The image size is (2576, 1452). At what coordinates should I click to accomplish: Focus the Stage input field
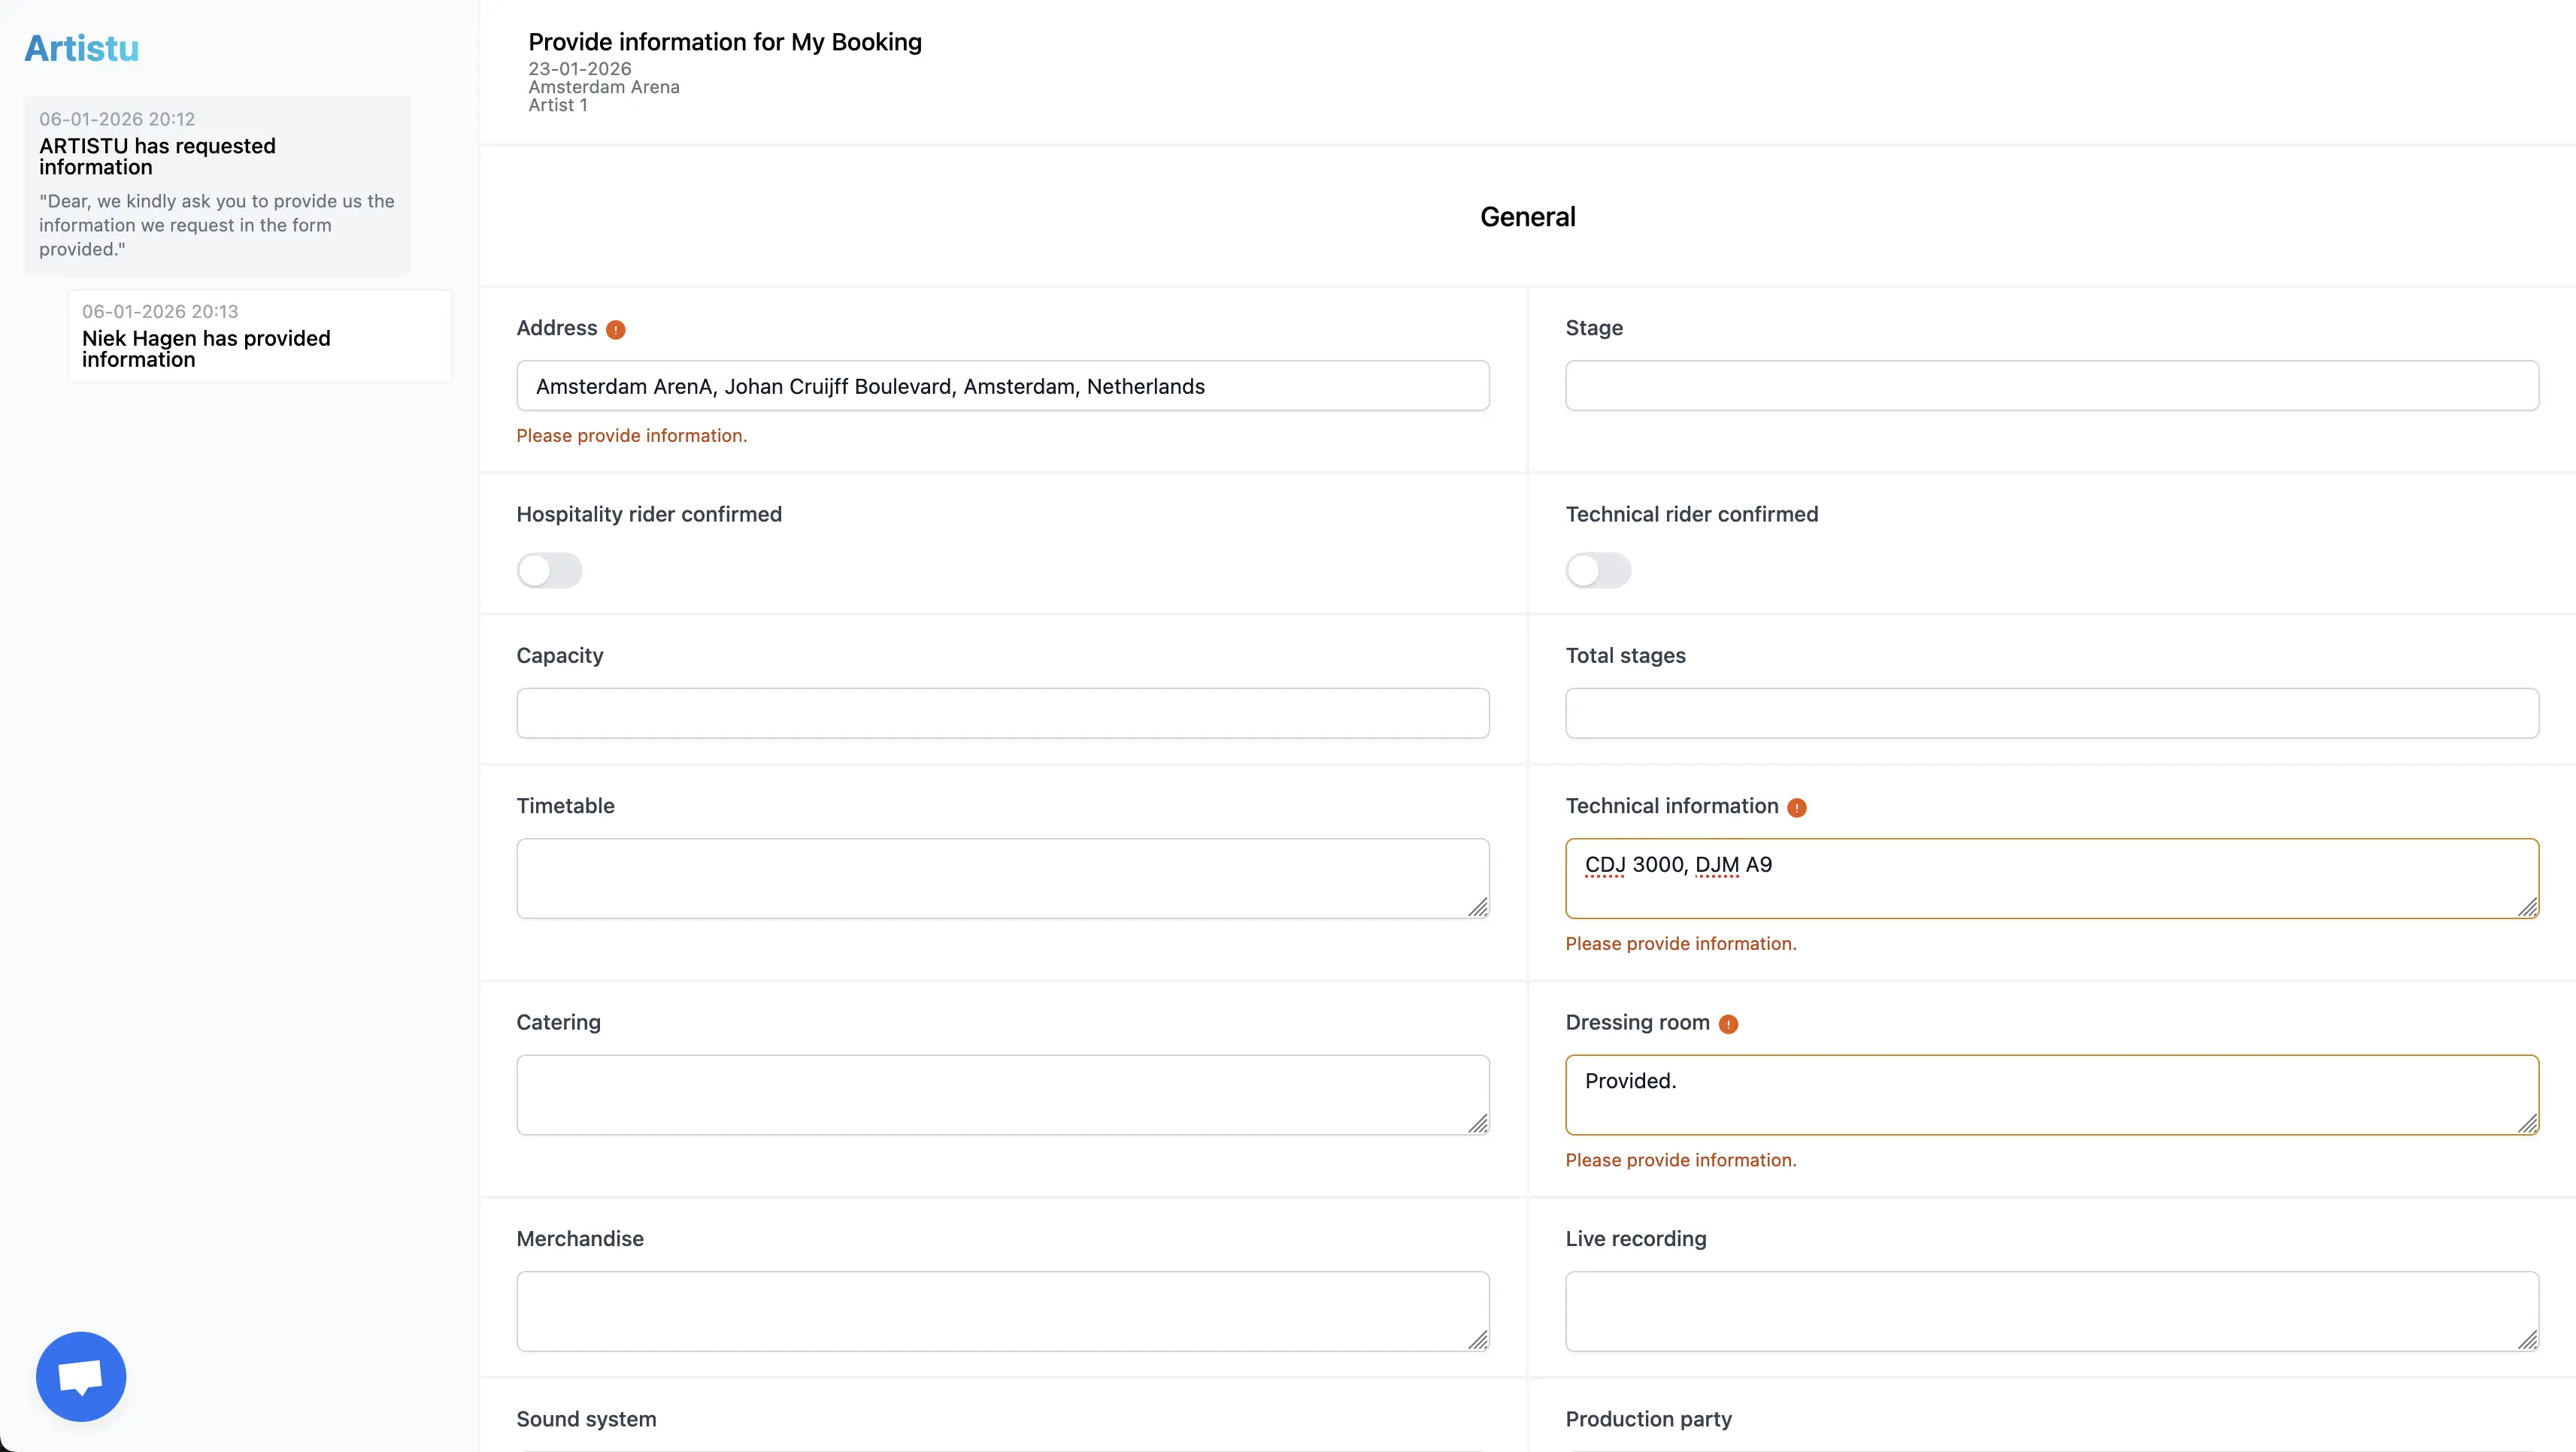pyautogui.click(x=2051, y=386)
